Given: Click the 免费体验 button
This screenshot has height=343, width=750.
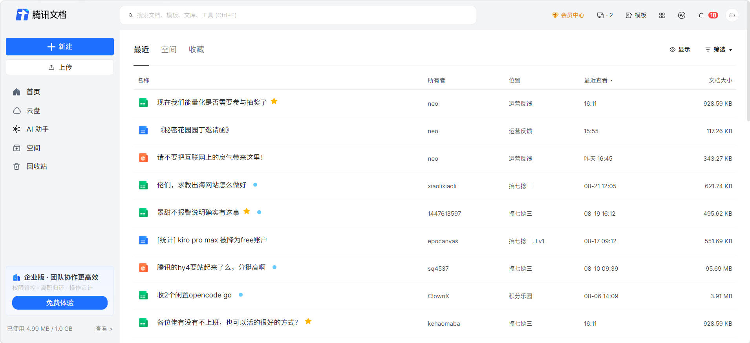Looking at the screenshot, I should pos(60,303).
